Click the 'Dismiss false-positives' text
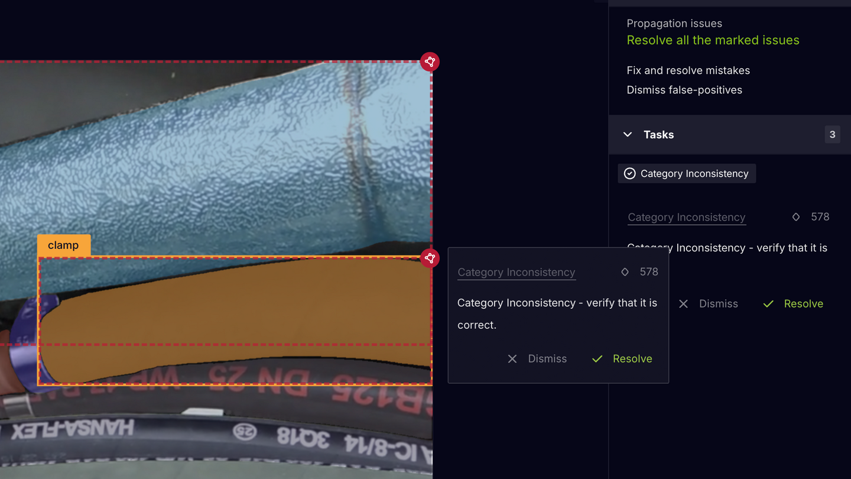This screenshot has height=479, width=851. pos(684,90)
